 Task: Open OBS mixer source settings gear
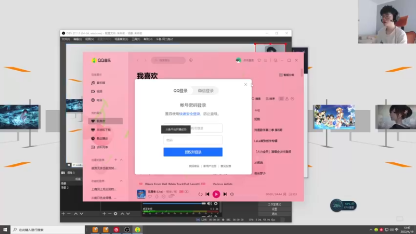coord(216,203)
